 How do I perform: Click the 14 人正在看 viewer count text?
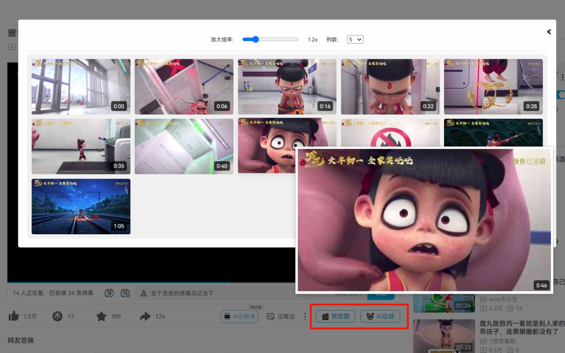(x=28, y=293)
